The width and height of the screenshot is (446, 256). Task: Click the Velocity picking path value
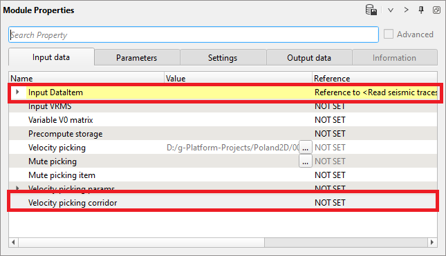click(x=232, y=148)
